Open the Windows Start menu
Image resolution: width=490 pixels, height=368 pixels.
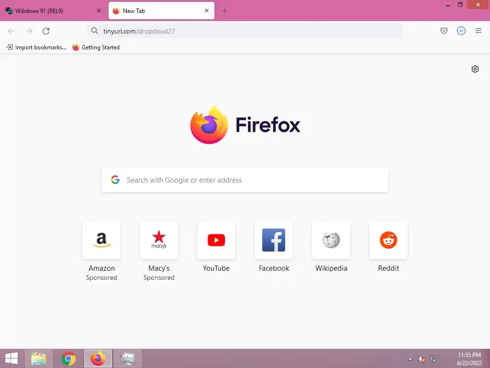(11, 358)
